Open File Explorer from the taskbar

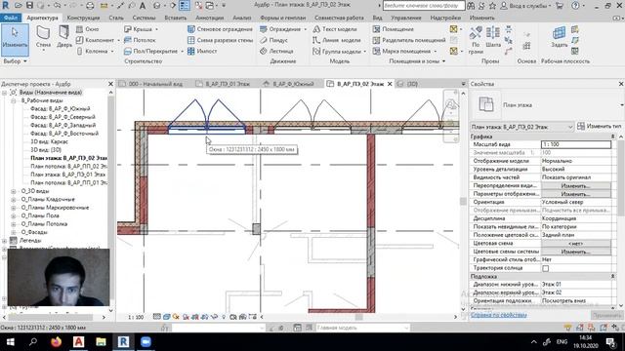click(x=101, y=342)
